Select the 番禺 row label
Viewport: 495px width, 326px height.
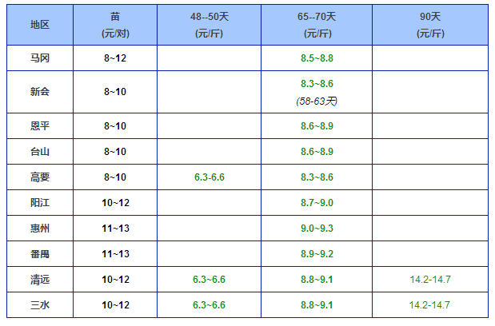pos(40,254)
